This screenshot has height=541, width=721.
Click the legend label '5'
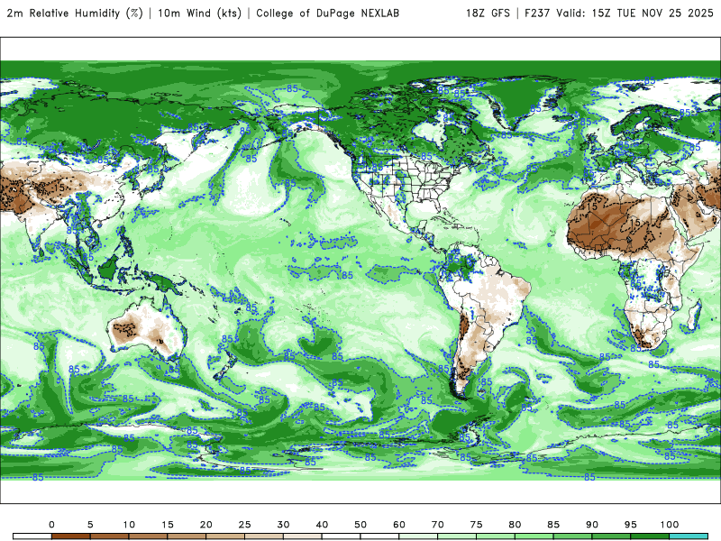coord(90,525)
